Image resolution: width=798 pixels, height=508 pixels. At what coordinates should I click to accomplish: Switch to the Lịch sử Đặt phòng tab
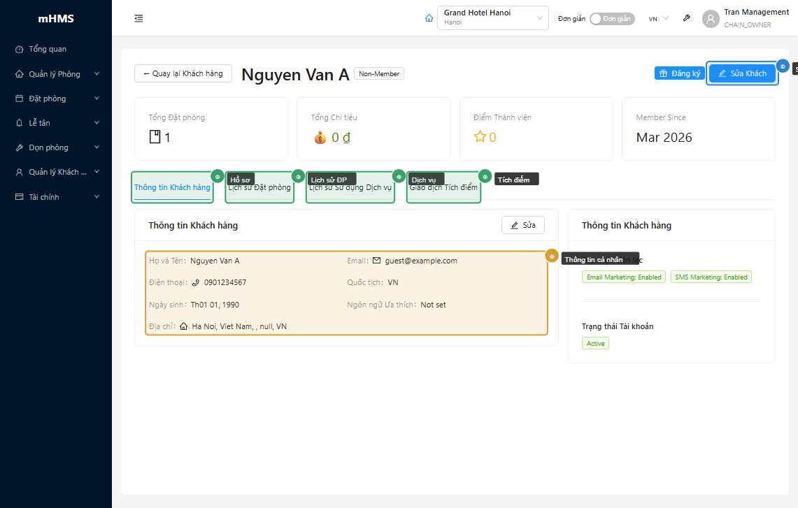pyautogui.click(x=259, y=188)
